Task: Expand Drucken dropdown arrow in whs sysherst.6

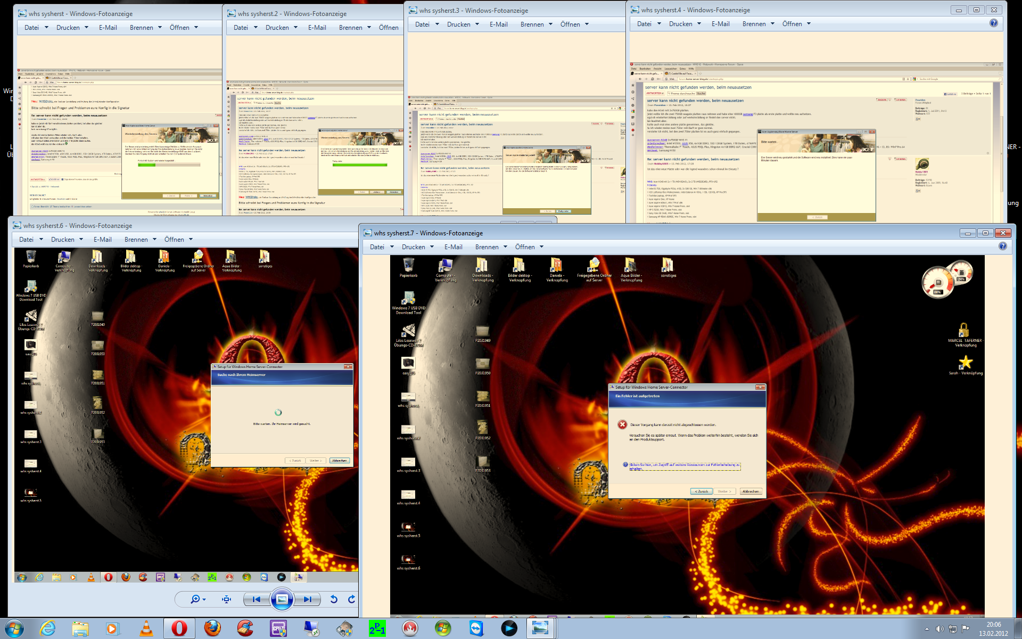Action: [81, 240]
